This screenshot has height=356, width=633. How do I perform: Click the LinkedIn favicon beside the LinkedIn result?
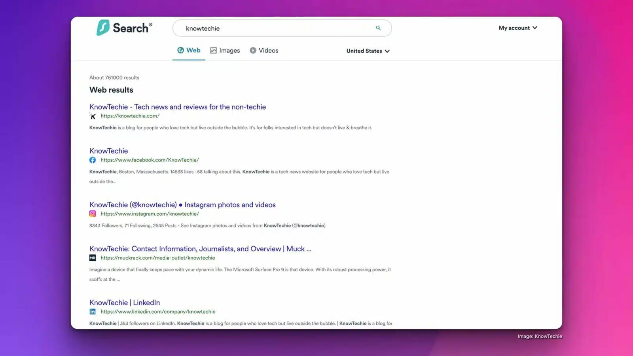click(93, 311)
